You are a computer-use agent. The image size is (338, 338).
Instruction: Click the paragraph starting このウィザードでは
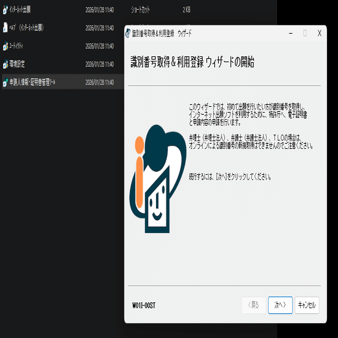click(248, 115)
